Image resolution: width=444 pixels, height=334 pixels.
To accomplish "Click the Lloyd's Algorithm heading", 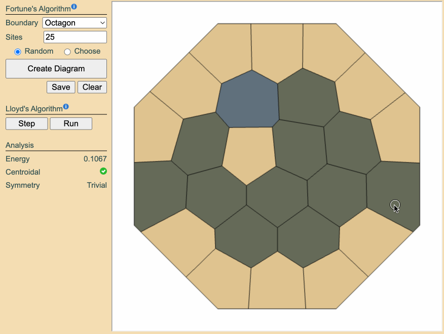I will coord(34,109).
